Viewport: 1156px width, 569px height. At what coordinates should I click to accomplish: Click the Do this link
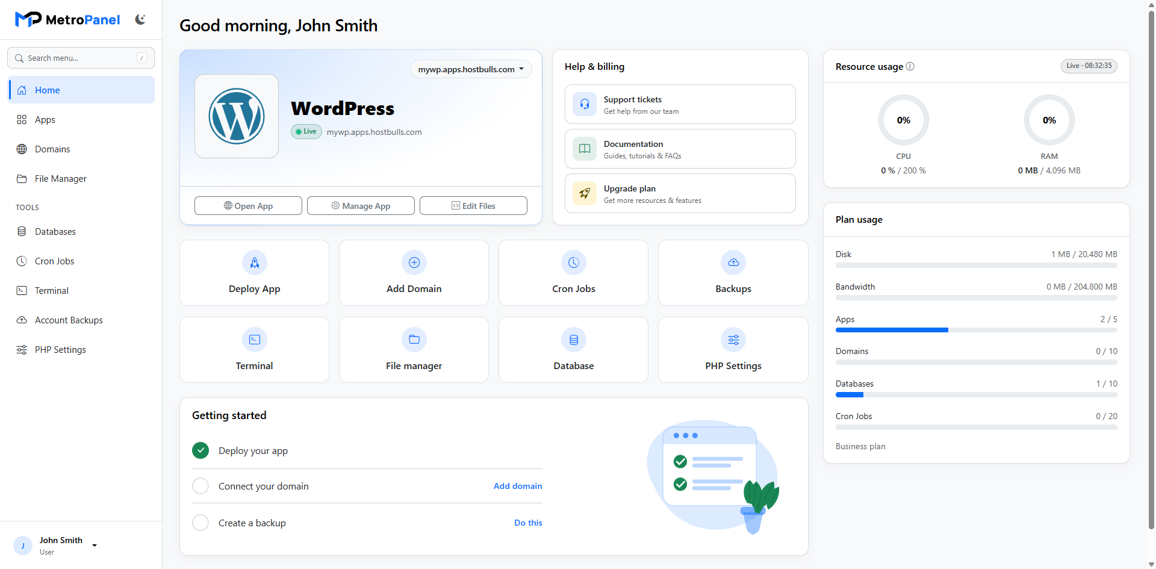pyautogui.click(x=528, y=523)
